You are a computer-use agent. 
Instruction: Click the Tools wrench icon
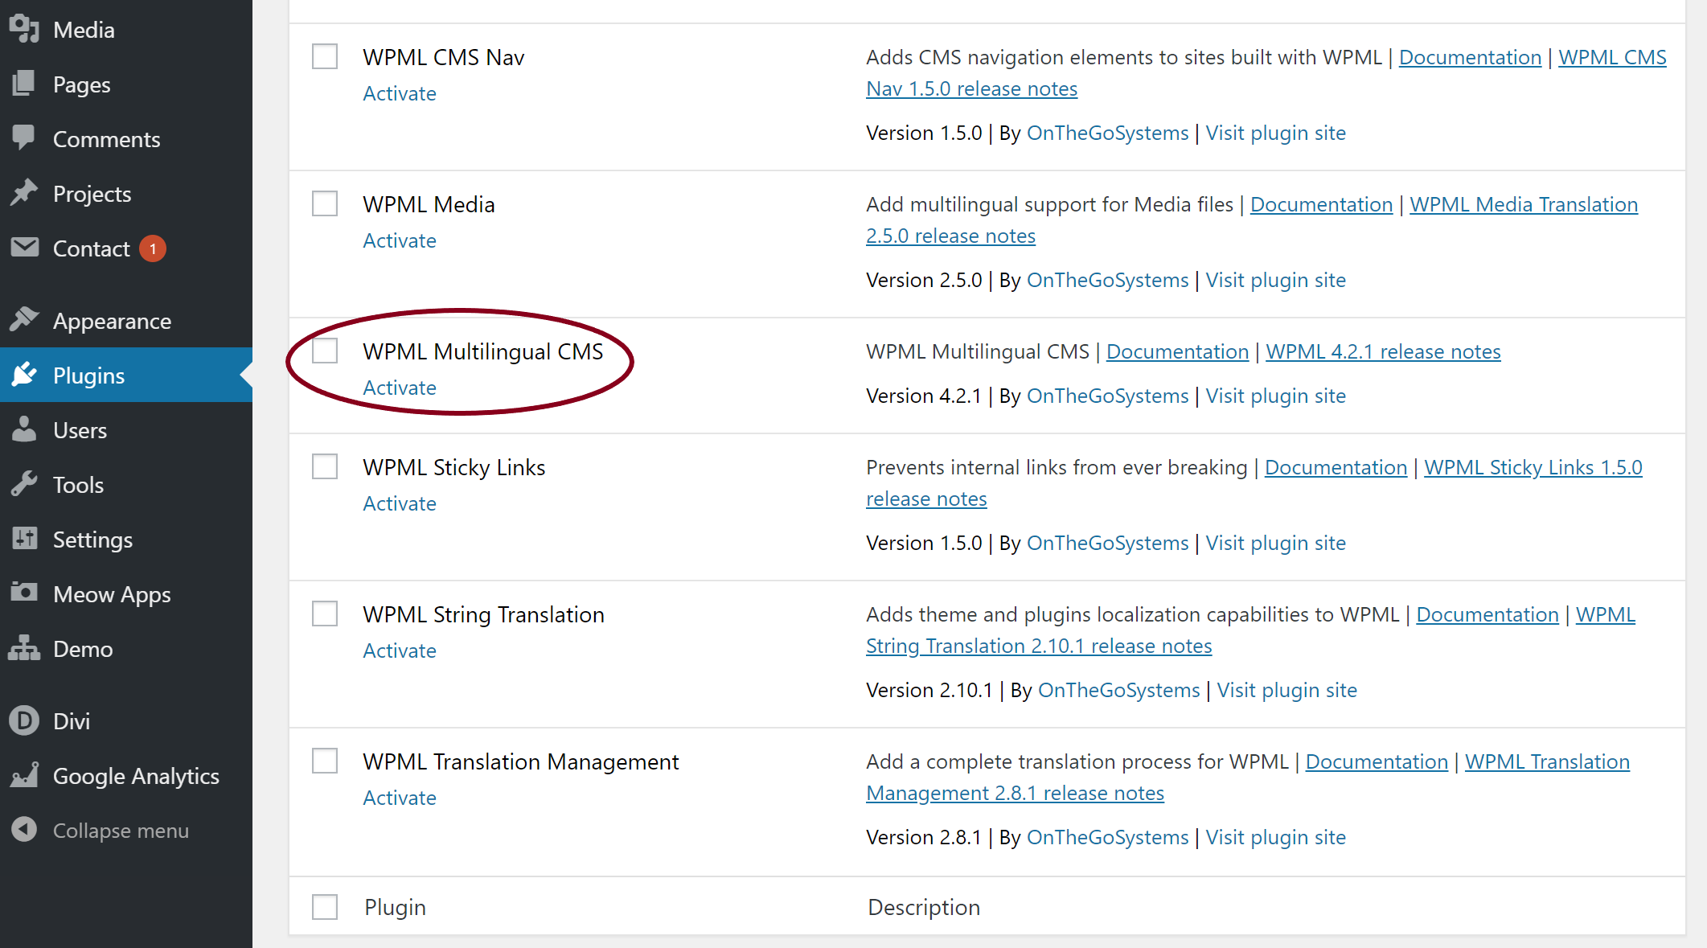(x=24, y=484)
